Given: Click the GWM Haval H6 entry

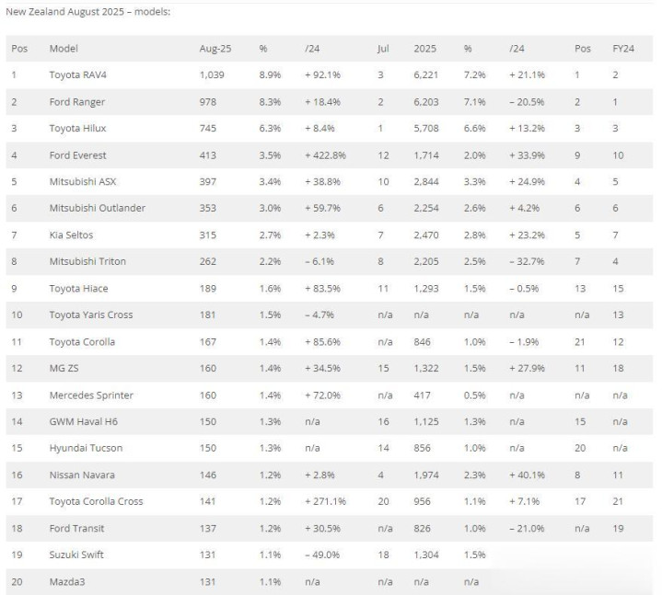Looking at the screenshot, I should 83,422.
